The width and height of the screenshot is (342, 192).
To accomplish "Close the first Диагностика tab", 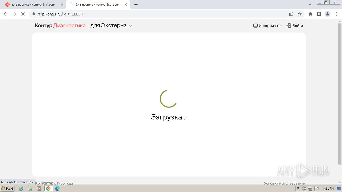I will pos(62,5).
